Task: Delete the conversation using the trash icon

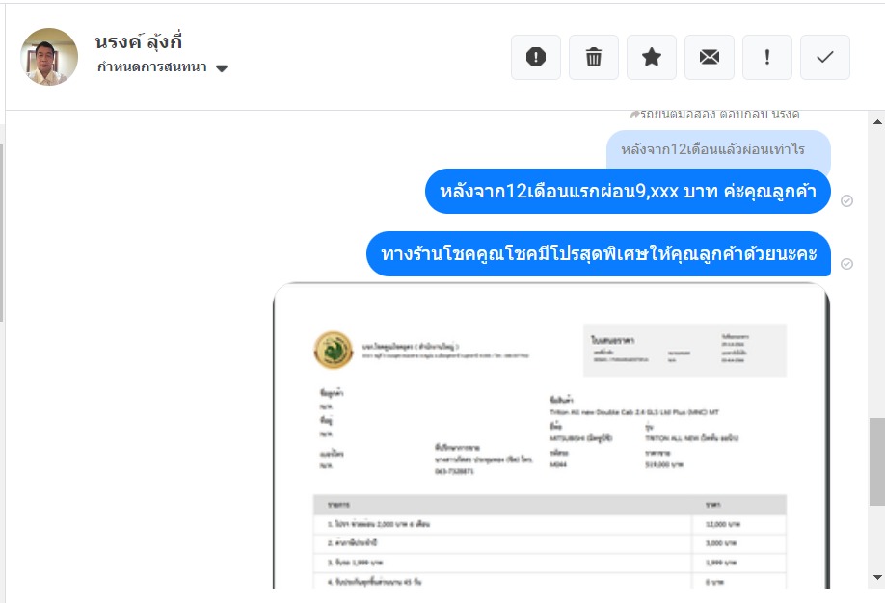Action: coord(593,57)
